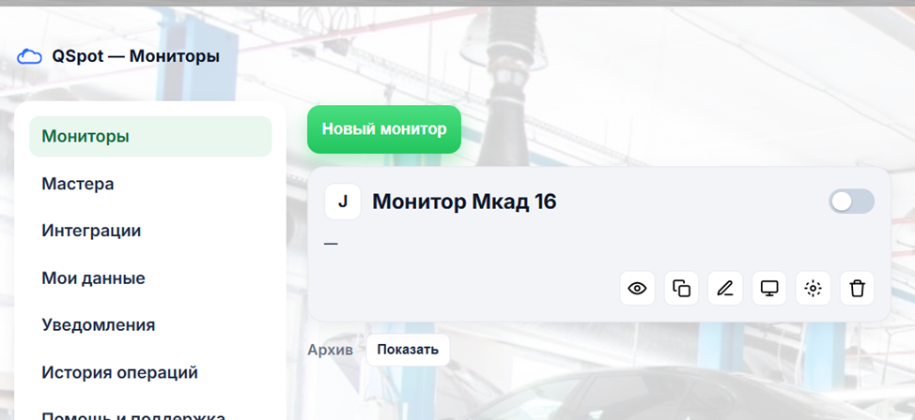
Task: Open the display screen icon for Монитор Мкад 16
Action: pos(769,288)
